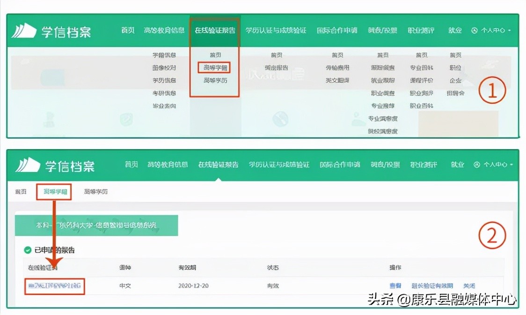Click the 学信档案 logo above the report list
Viewport: 526px width, 315px height.
(x=55, y=165)
